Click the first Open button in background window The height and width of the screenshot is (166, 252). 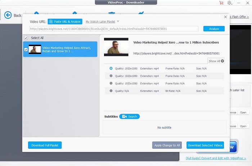tap(243, 112)
